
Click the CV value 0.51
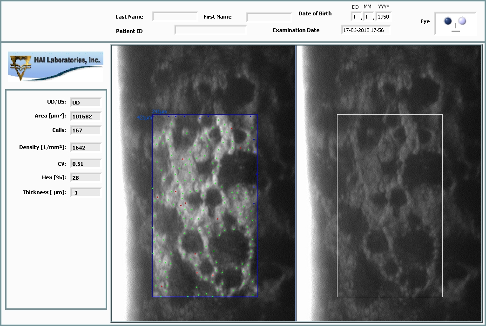coord(86,163)
